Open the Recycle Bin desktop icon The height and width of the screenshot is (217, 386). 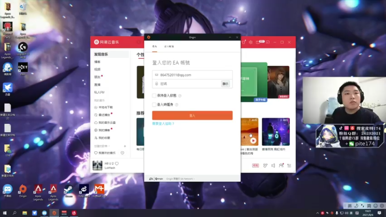23,9
